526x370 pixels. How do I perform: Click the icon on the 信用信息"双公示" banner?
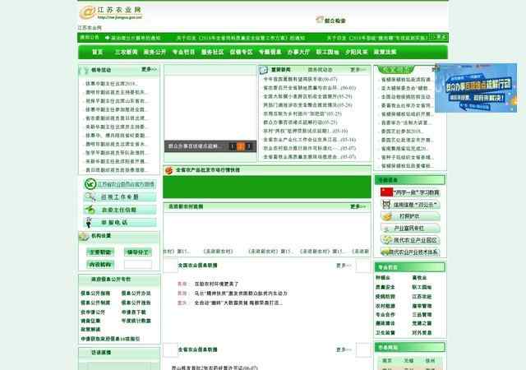[387, 204]
